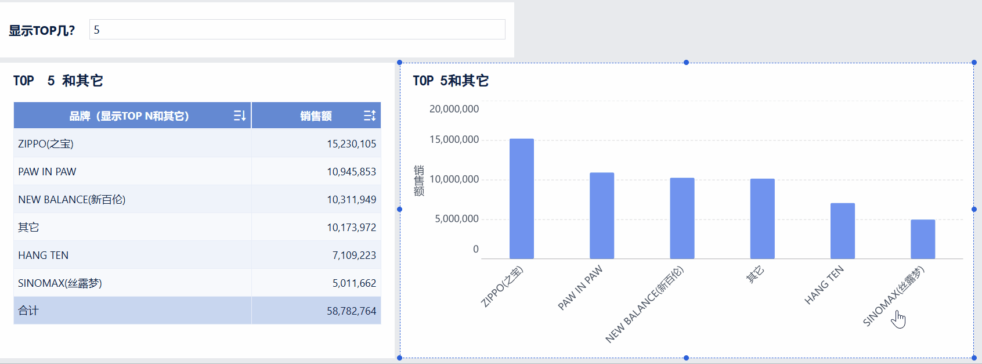Click the 15,000,000 y-axis tick label
Viewport: 982px width, 364px height.
coord(454,139)
